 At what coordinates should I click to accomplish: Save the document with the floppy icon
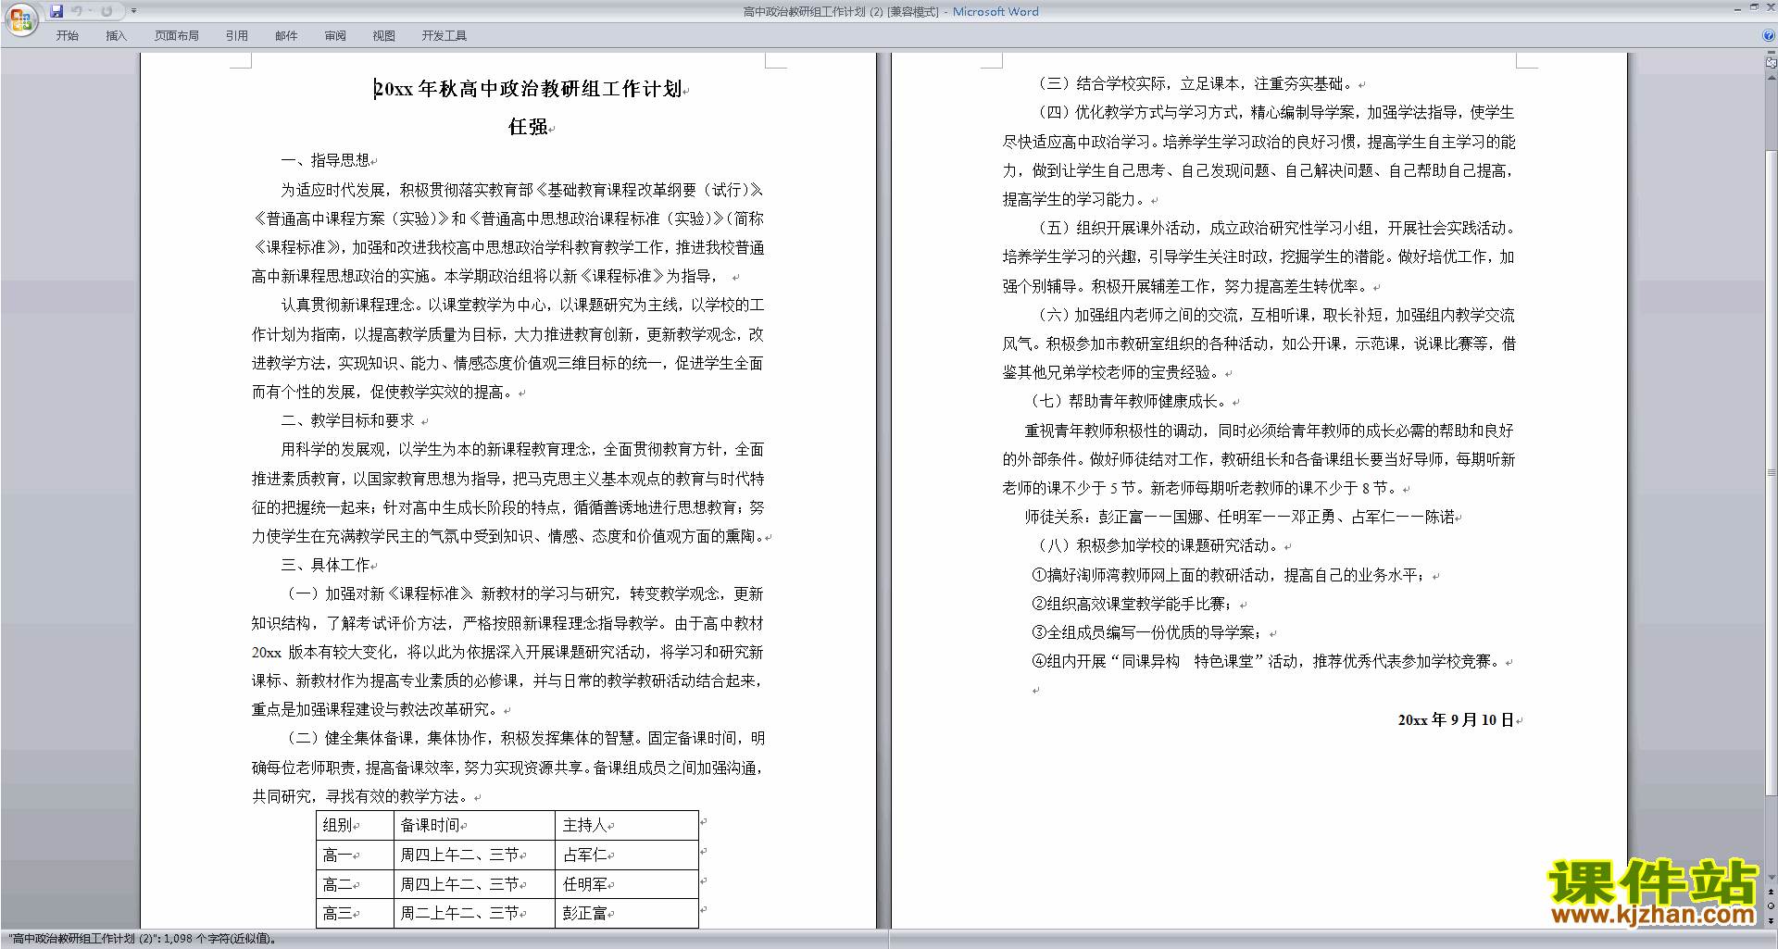point(56,11)
